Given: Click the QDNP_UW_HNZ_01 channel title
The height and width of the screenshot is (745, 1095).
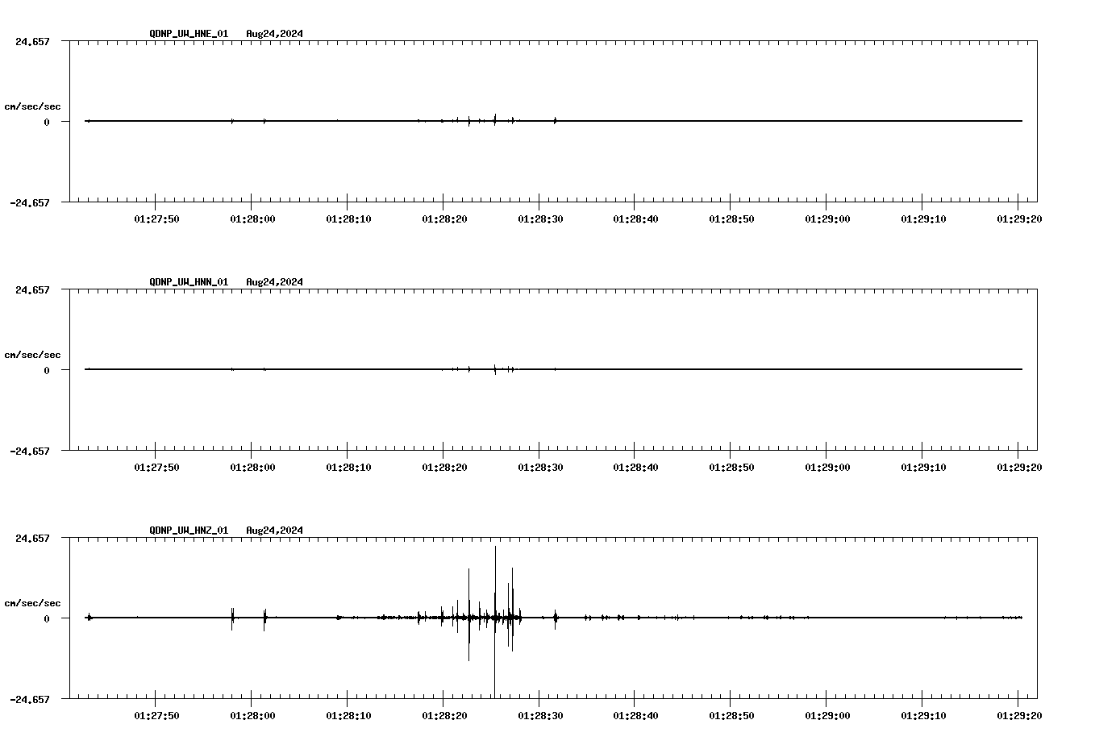Looking at the screenshot, I should point(189,531).
